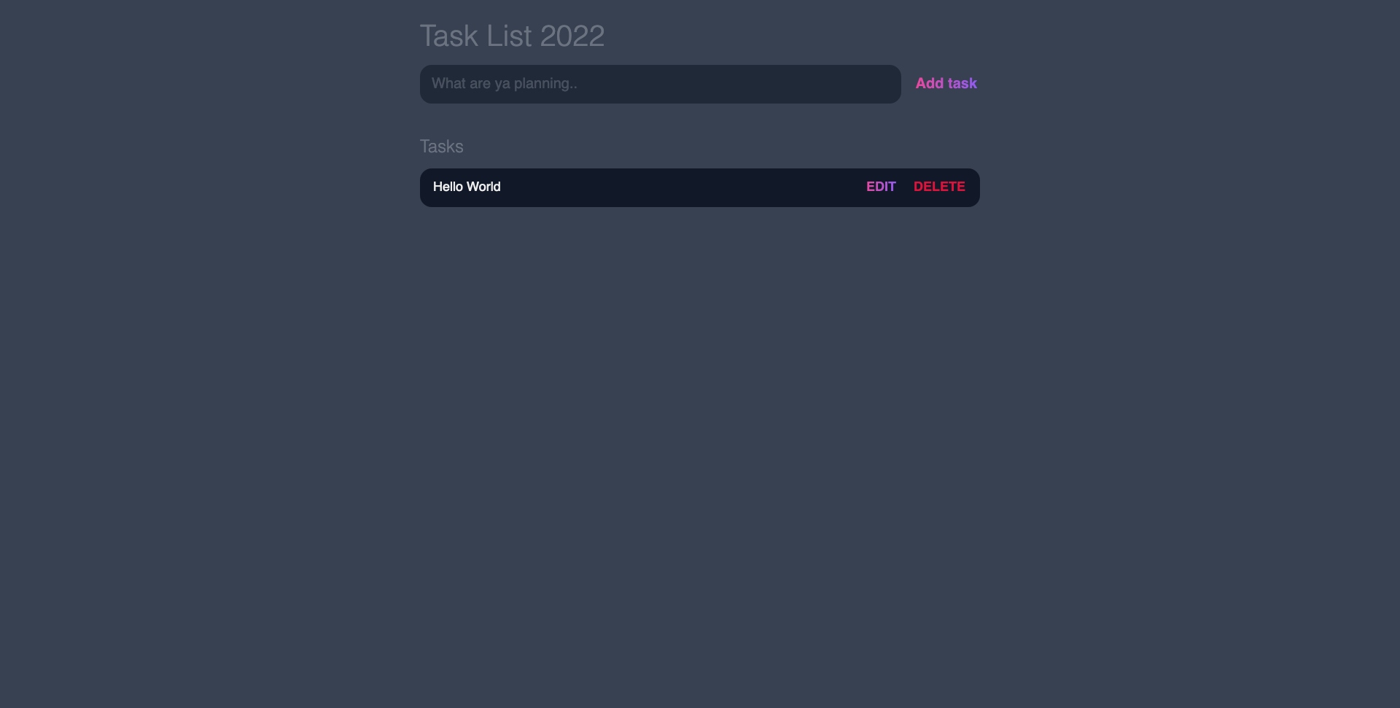Hit the red DELETE button

pos(939,187)
